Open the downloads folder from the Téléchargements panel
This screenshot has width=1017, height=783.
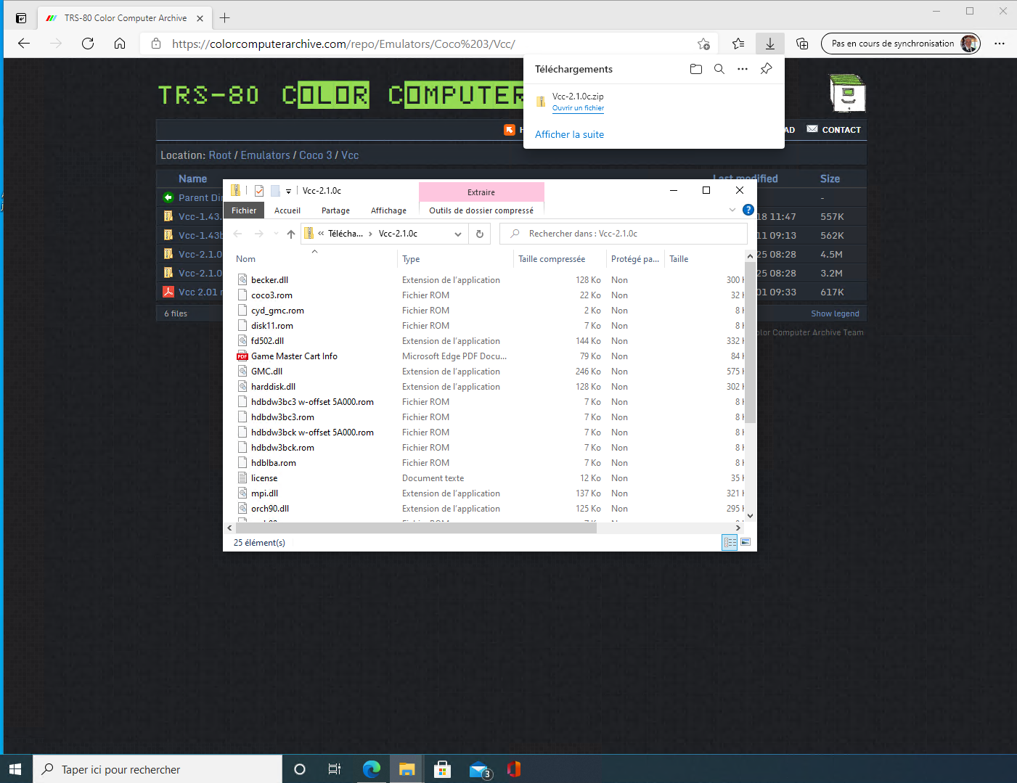(696, 69)
